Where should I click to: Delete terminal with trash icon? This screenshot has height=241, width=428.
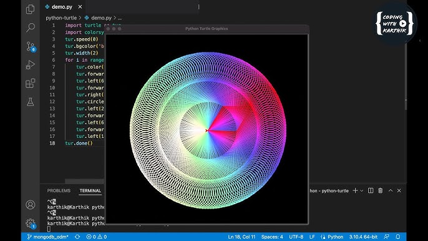coord(380,190)
